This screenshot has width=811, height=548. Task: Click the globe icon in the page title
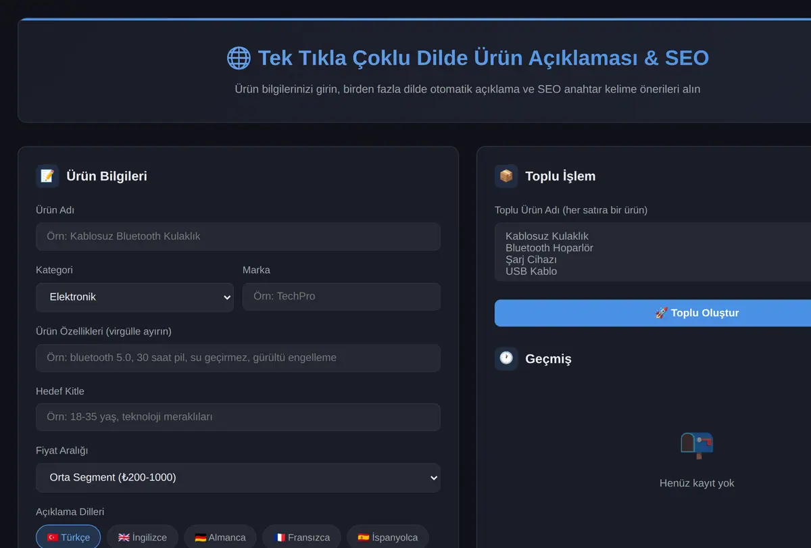point(239,58)
